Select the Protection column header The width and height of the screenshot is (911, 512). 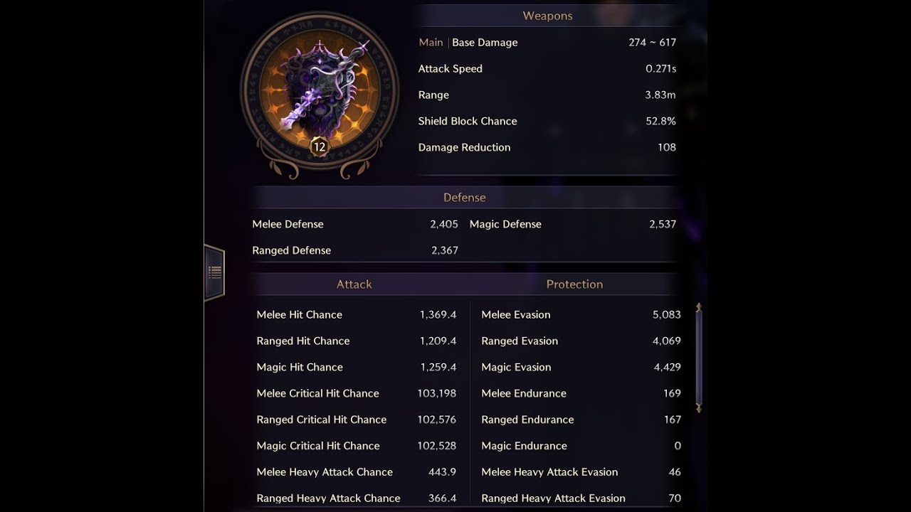574,284
